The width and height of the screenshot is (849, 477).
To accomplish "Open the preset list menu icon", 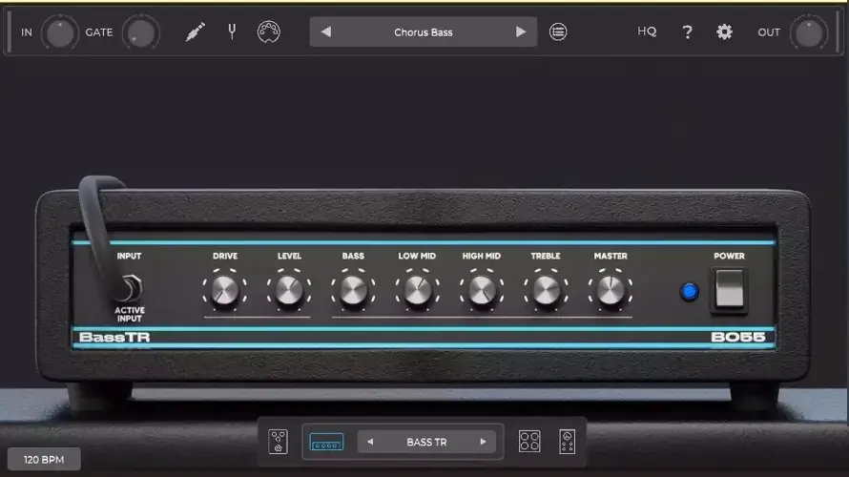I will click(558, 32).
